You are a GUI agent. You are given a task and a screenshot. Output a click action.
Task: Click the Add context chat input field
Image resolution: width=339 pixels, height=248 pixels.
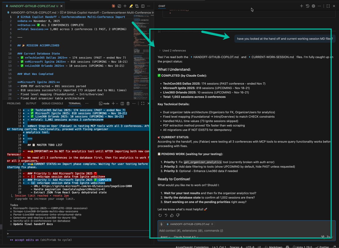pyautogui.click(x=198, y=230)
